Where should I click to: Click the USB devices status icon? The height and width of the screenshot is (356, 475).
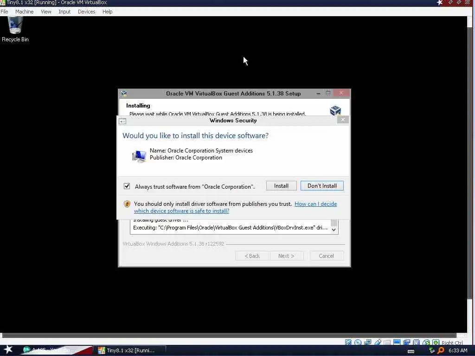pyautogui.click(x=378, y=343)
